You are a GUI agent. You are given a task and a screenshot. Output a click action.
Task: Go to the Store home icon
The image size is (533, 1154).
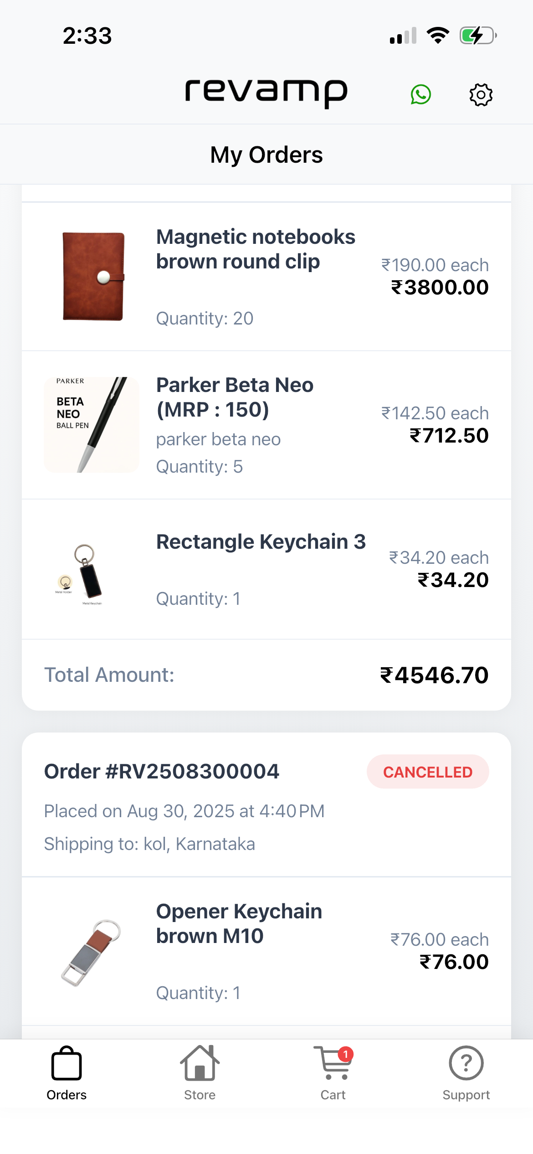(200, 1063)
